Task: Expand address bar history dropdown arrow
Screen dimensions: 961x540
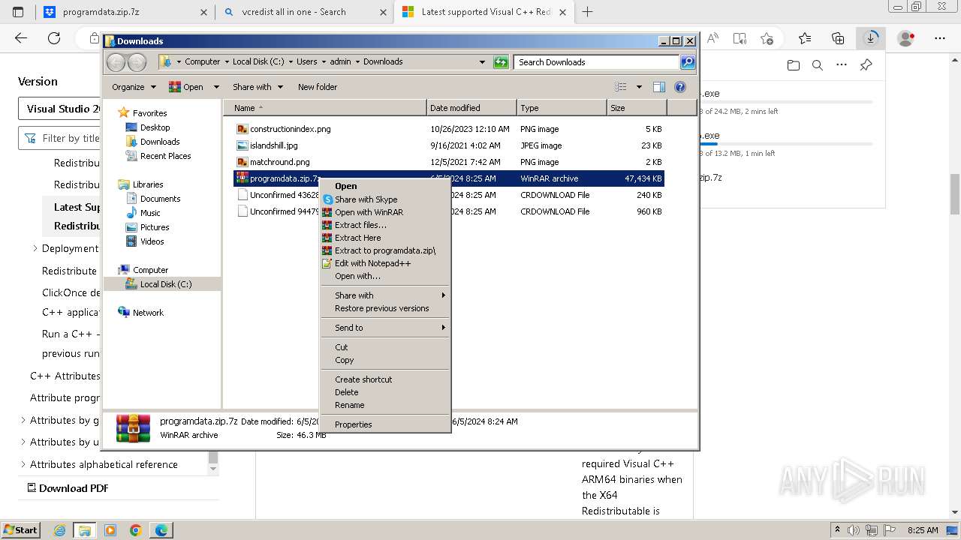Action: [482, 62]
